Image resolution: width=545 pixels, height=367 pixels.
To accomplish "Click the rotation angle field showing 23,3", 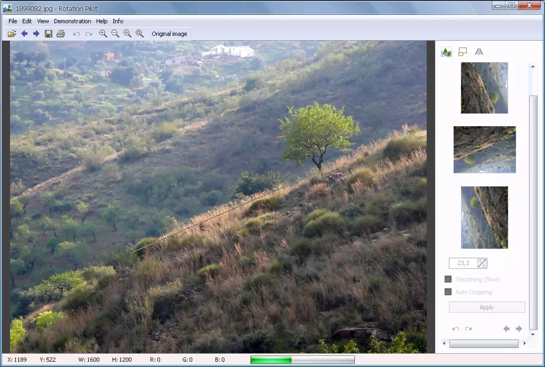I will pyautogui.click(x=463, y=263).
